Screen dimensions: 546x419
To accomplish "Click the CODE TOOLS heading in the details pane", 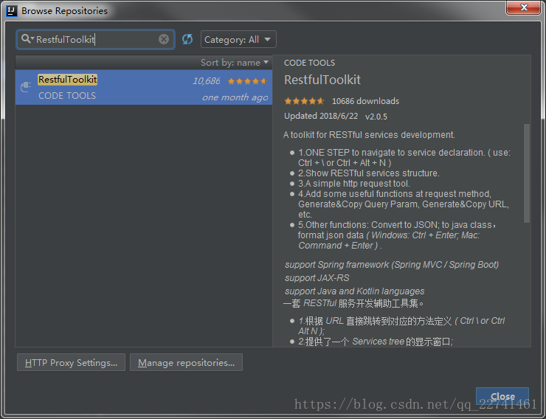I will click(x=309, y=63).
